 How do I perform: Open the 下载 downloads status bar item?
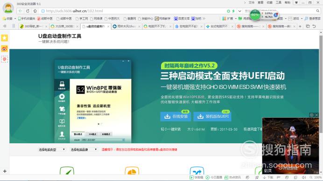pyautogui.click(x=268, y=177)
